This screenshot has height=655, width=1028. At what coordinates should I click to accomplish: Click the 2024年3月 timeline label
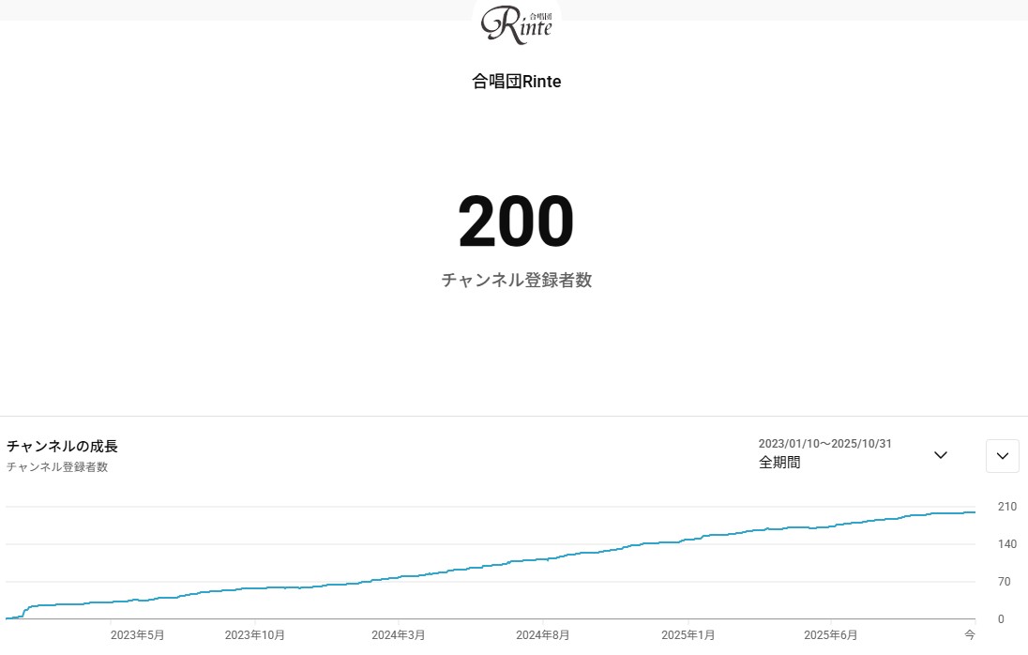(x=398, y=635)
